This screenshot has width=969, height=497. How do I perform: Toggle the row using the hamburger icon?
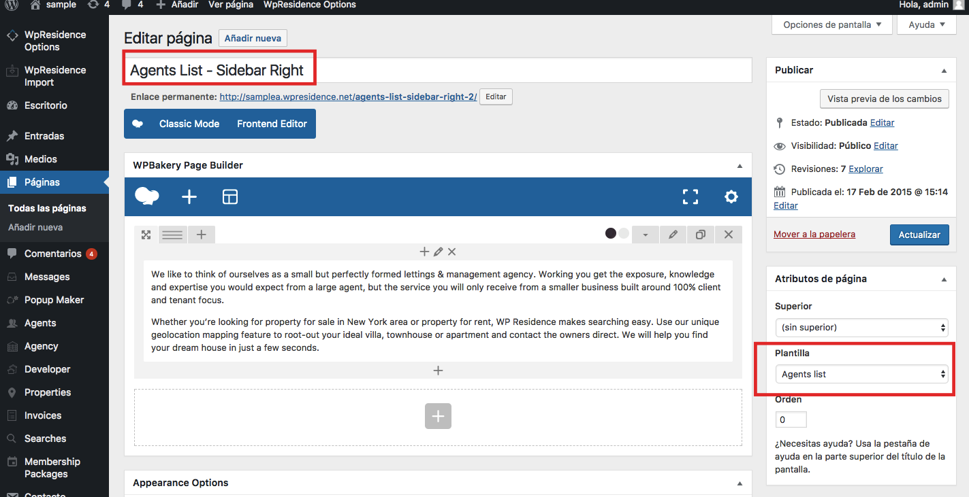click(172, 234)
